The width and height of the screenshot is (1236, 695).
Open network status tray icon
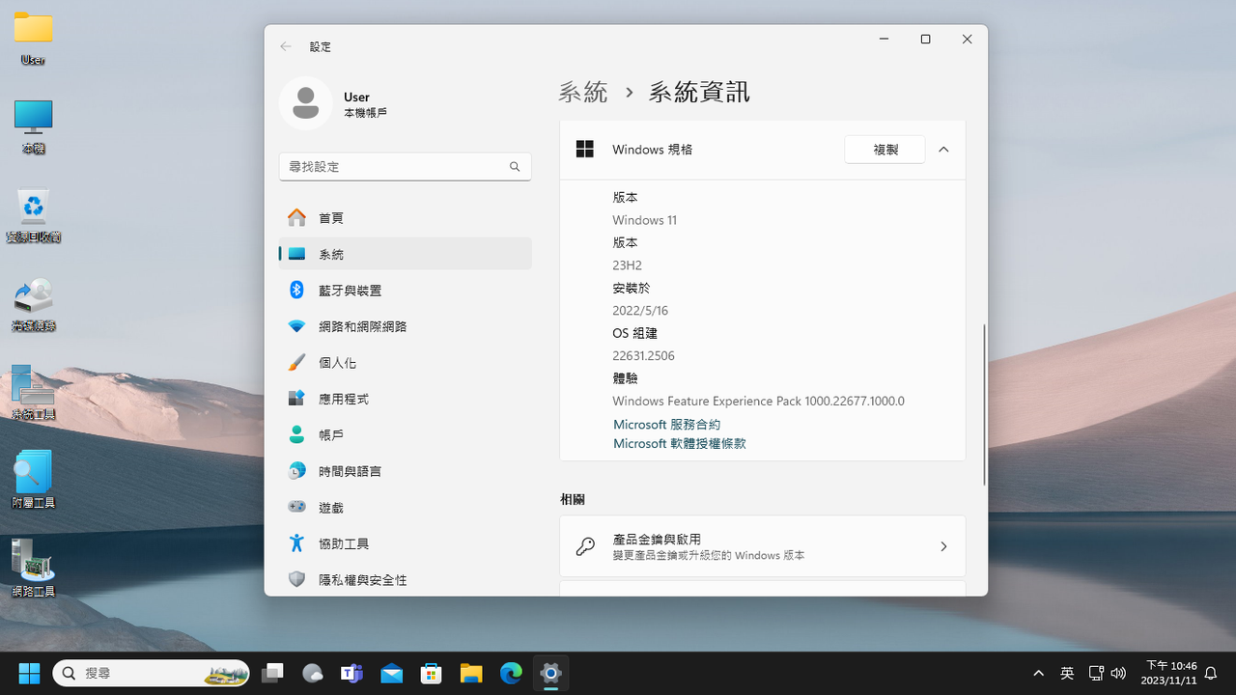point(1096,673)
